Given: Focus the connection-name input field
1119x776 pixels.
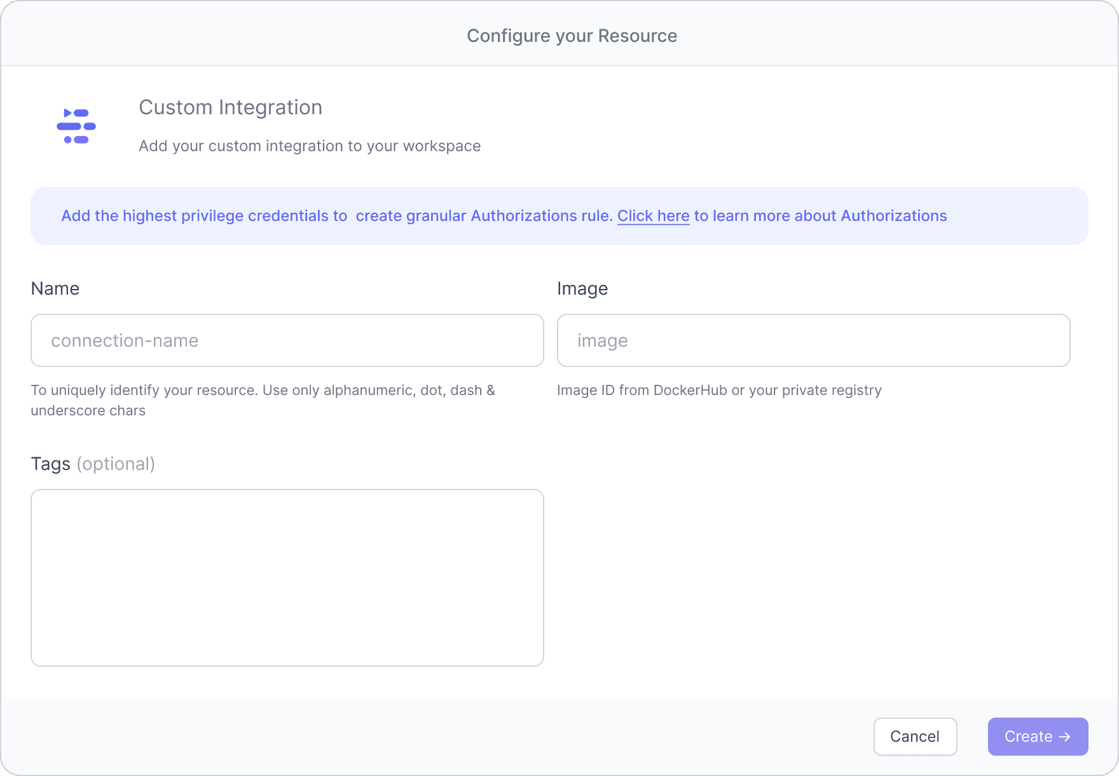Looking at the screenshot, I should 287,340.
